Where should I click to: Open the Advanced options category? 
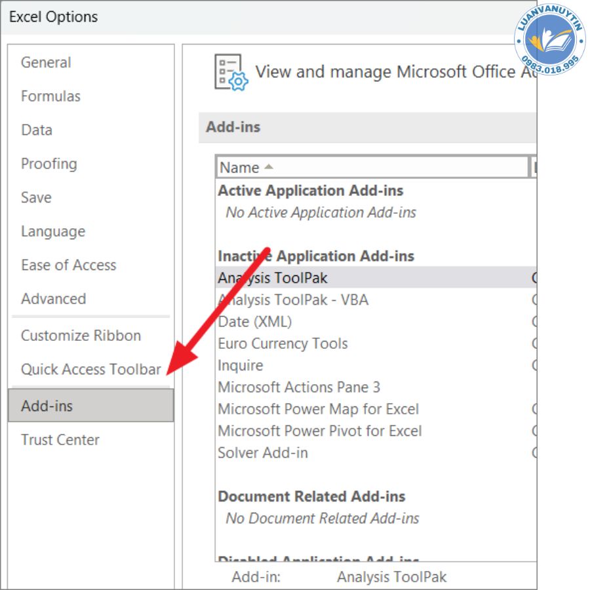tap(53, 299)
